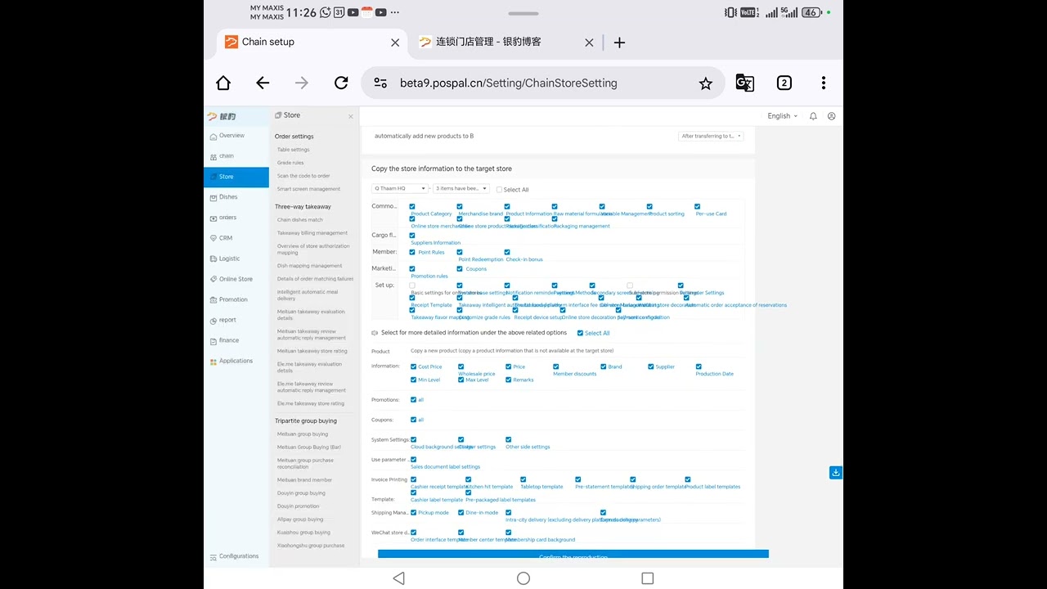1047x589 pixels.
Task: Open Online Store section in sidebar
Action: pos(236,279)
